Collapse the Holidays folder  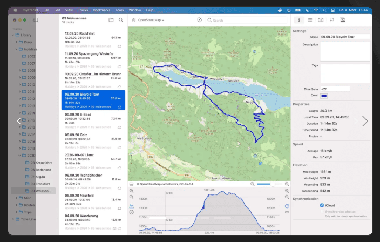coord(17,49)
